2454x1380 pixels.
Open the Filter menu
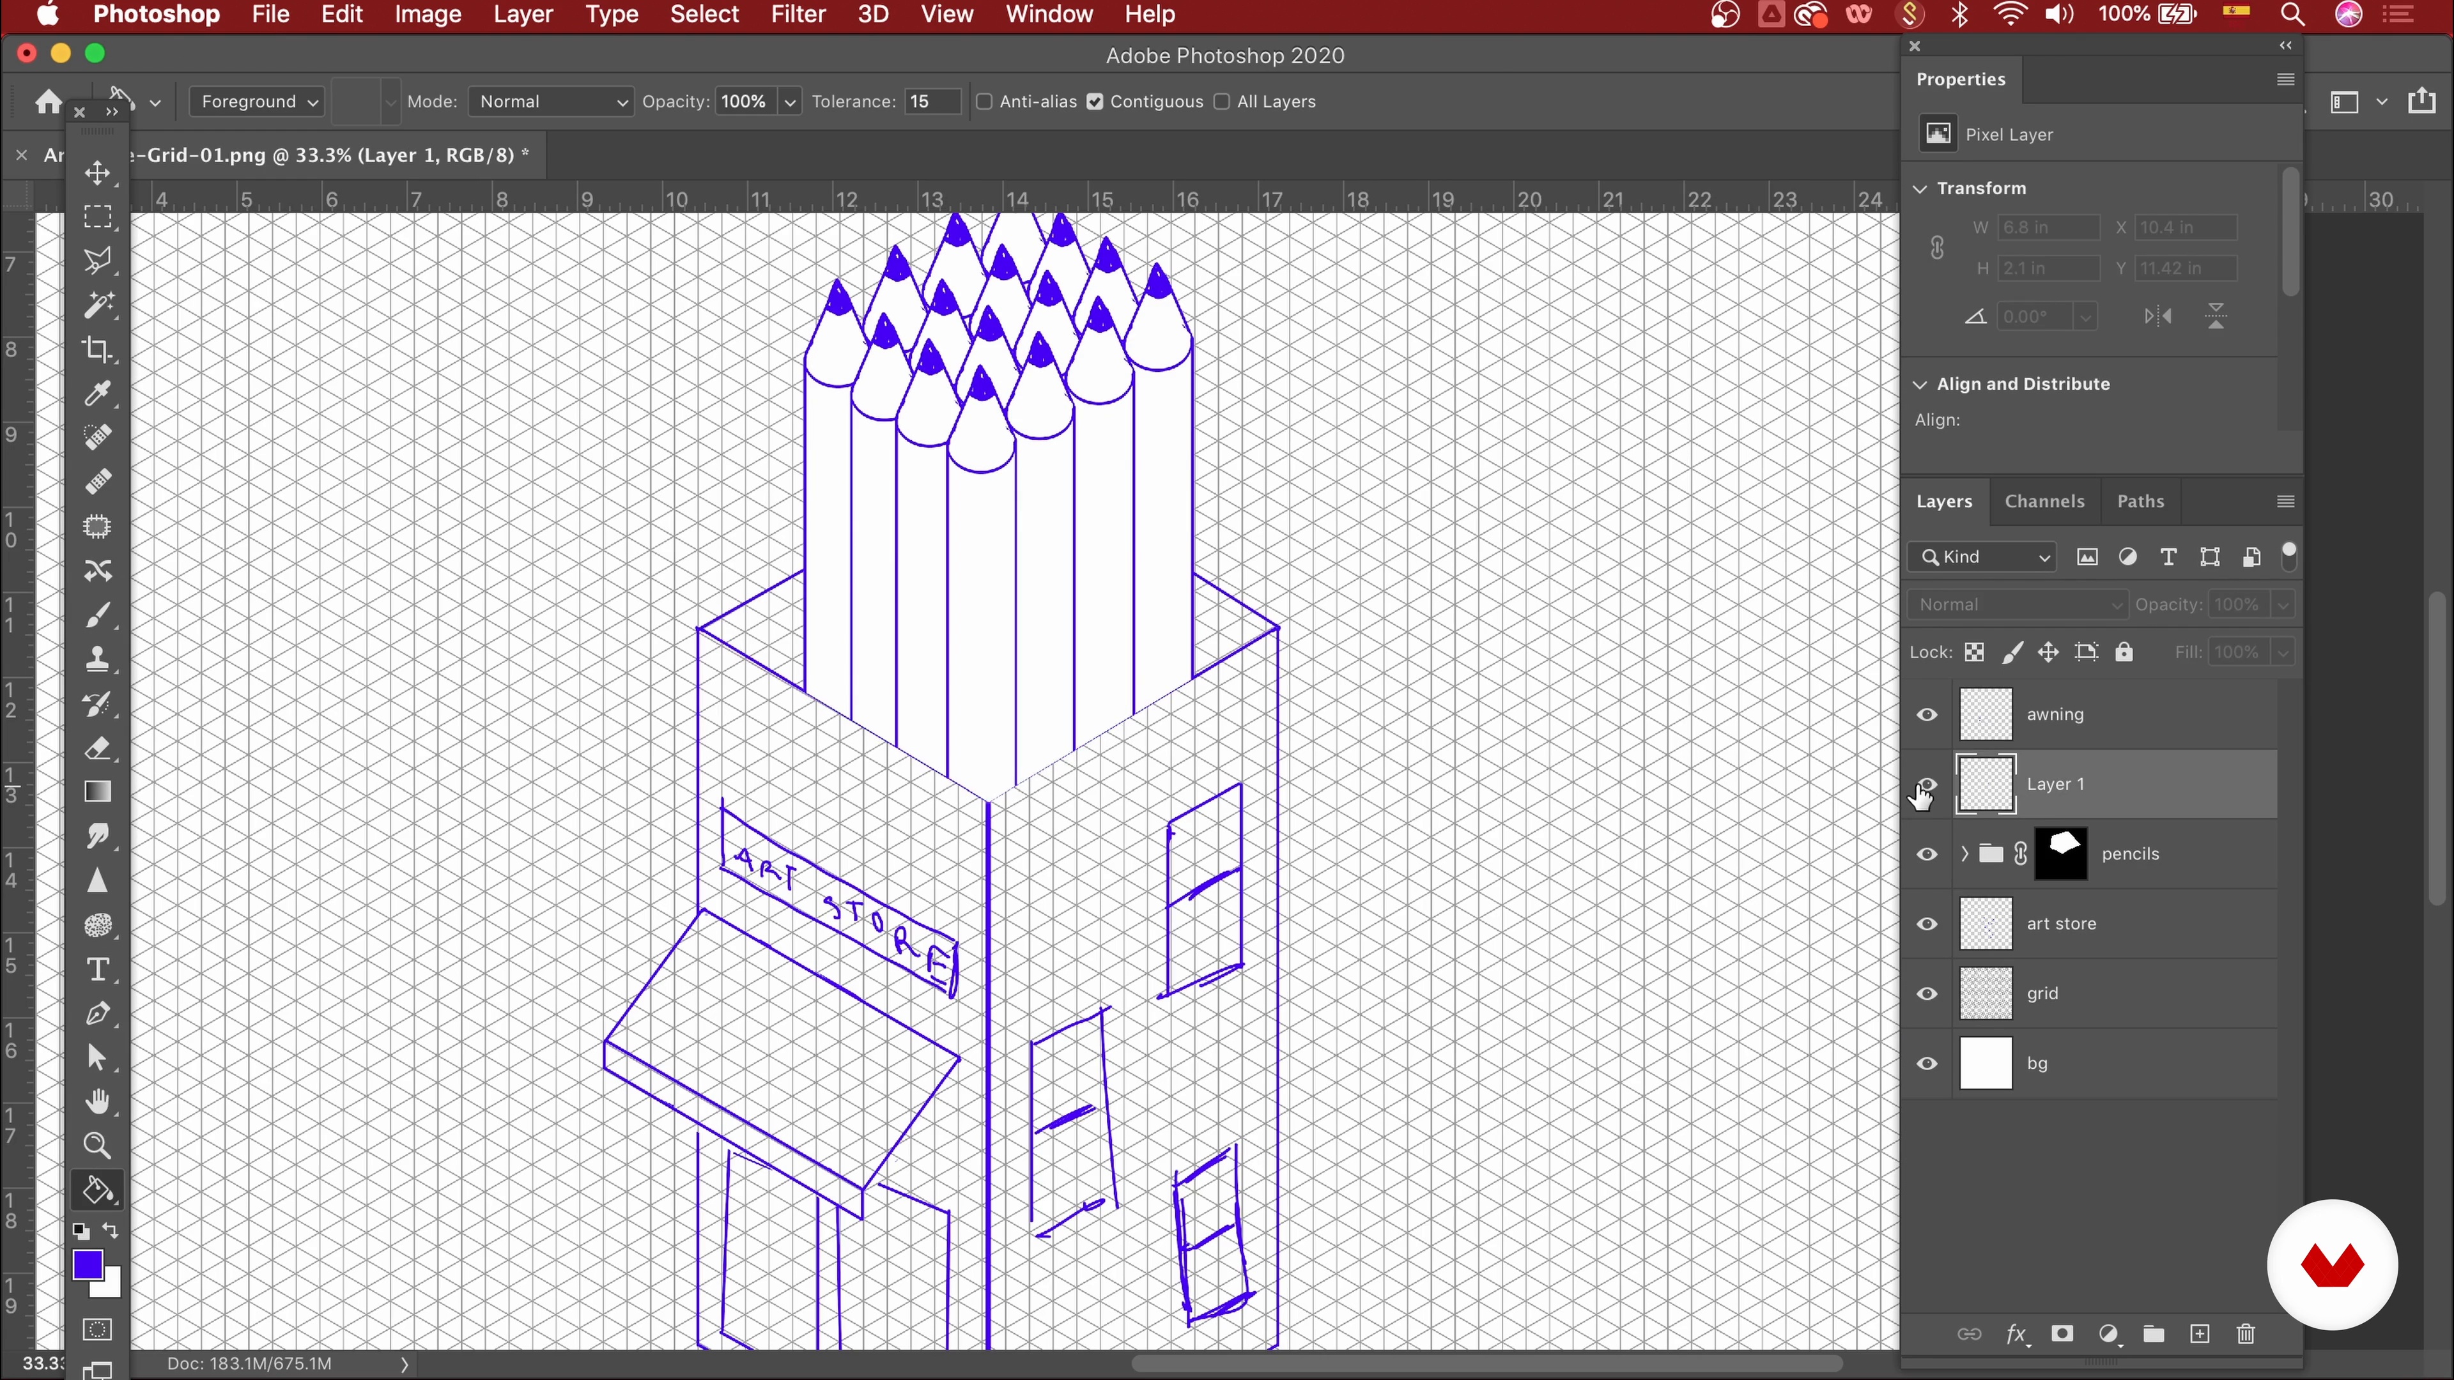tap(798, 14)
